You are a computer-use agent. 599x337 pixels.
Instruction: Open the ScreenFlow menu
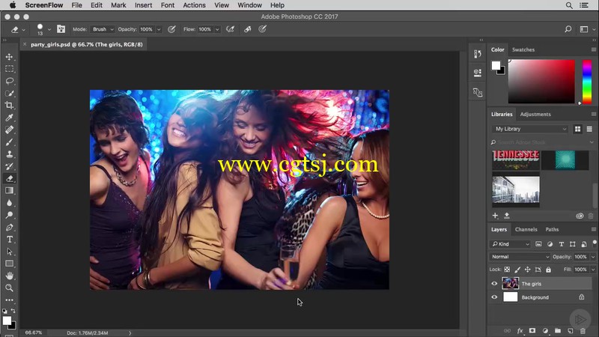point(44,5)
